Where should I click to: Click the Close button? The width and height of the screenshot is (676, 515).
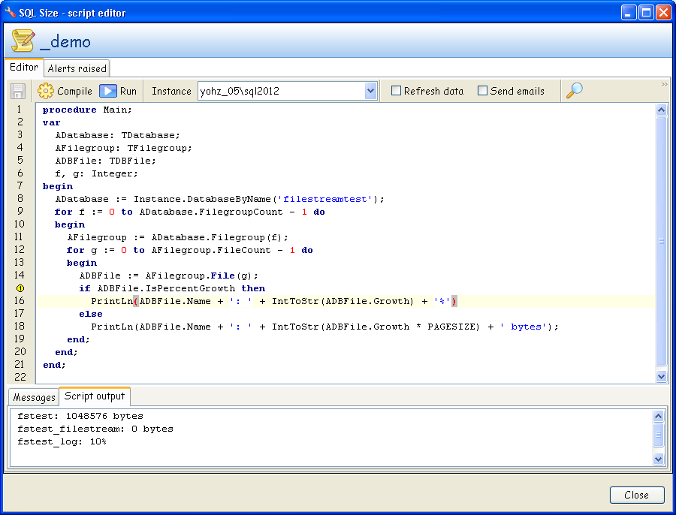637,495
